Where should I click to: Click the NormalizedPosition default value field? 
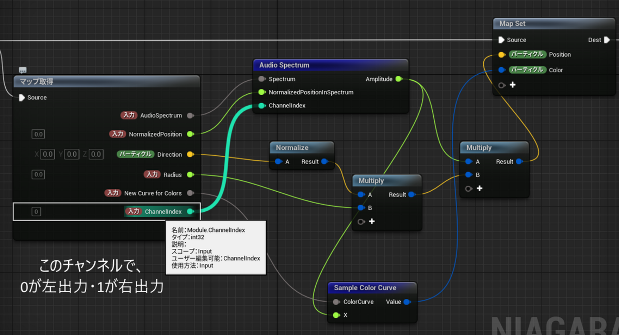[x=39, y=134]
